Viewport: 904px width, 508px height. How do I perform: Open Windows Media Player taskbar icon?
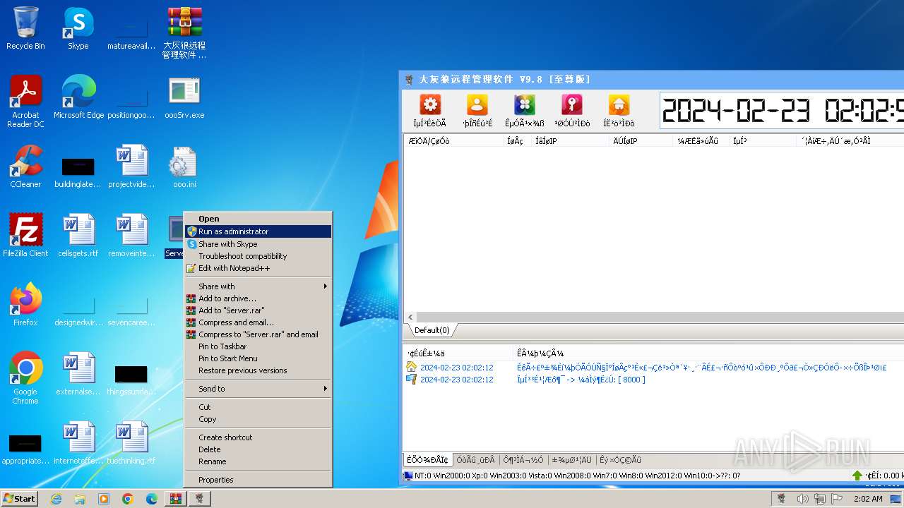point(104,499)
